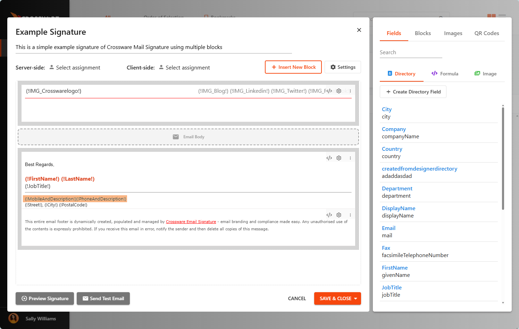Click the fields Search input box
The height and width of the screenshot is (329, 519).
coord(411,52)
